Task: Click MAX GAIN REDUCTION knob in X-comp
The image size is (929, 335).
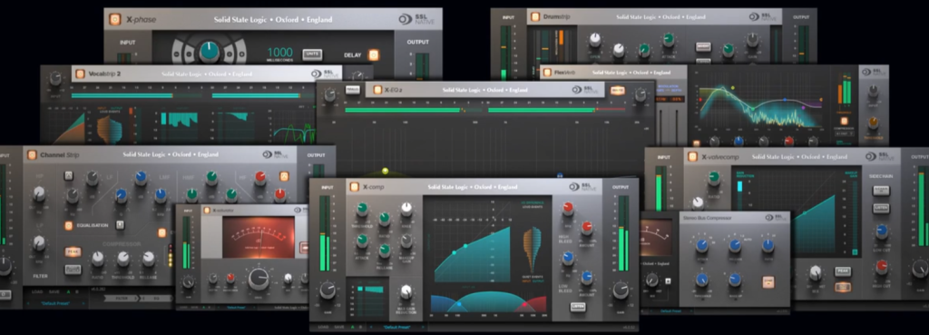Action: click(x=406, y=291)
